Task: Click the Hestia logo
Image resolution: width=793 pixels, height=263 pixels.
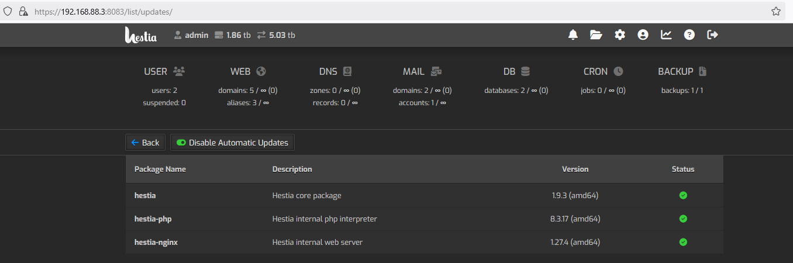Action: (x=141, y=35)
